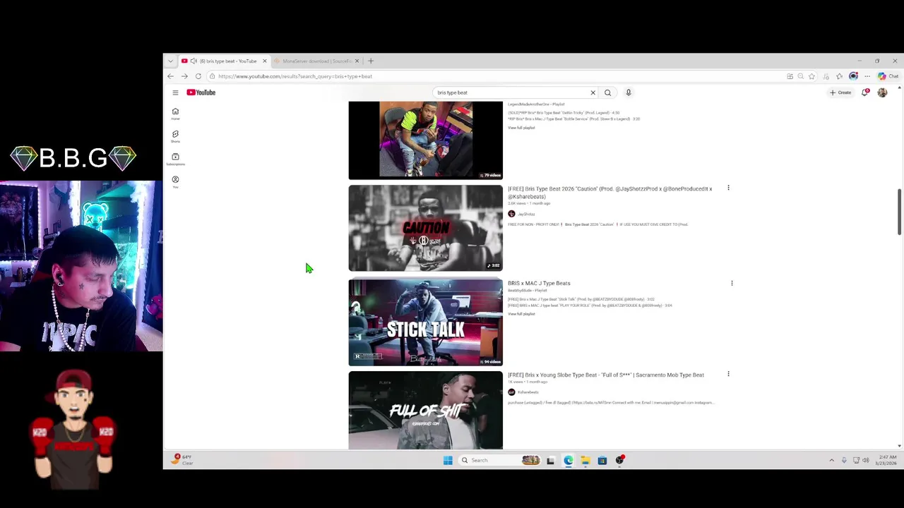This screenshot has height=508, width=904.
Task: Click the YouTube search magnifier button
Action: point(607,92)
